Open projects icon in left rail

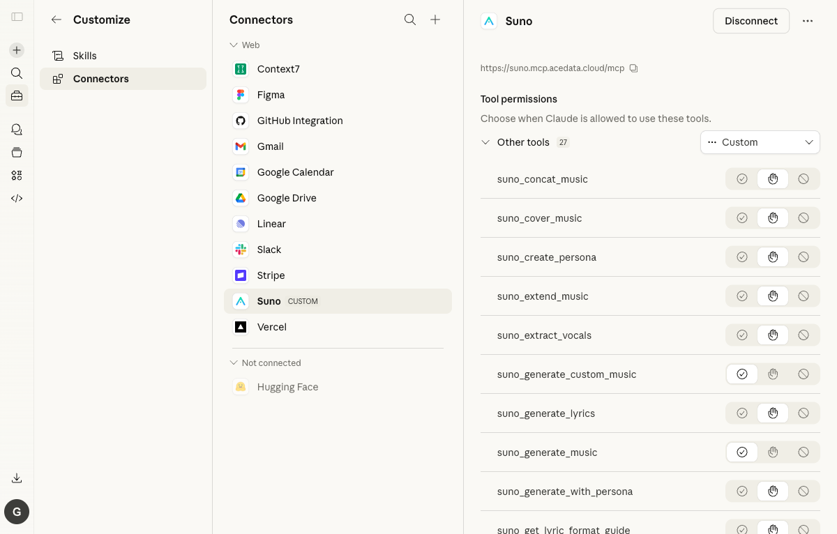coord(17,152)
